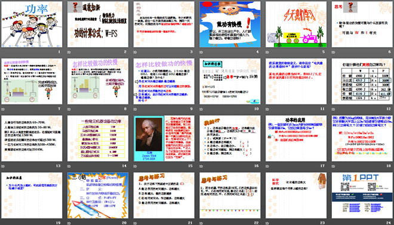The width and height of the screenshot is (394, 225).
Task: Click slide number 19 label
Action: (59, 223)
